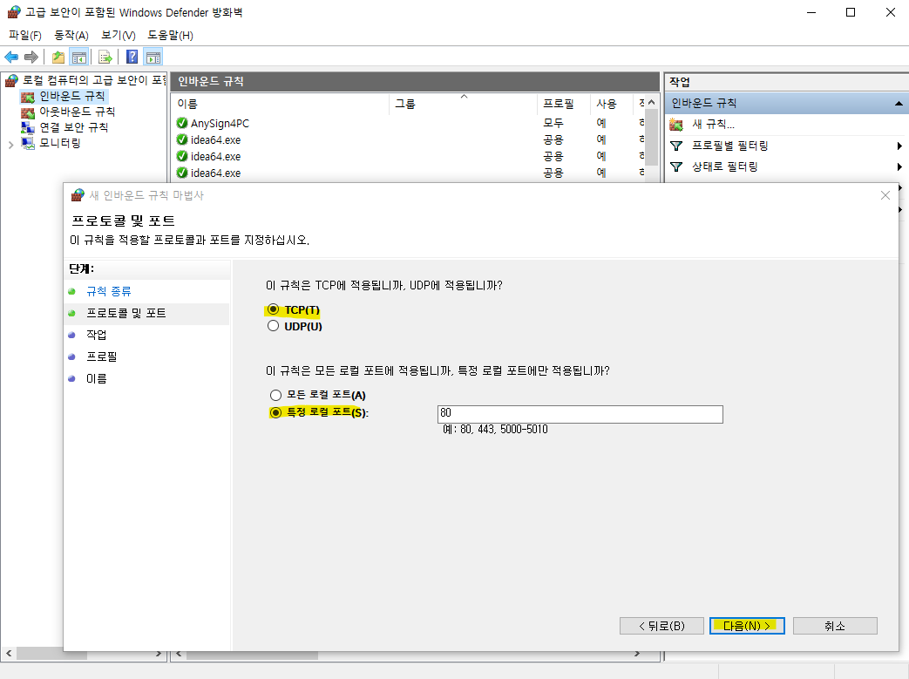The width and height of the screenshot is (909, 679).
Task: Click the firewall icon in the main title bar
Action: 15,12
